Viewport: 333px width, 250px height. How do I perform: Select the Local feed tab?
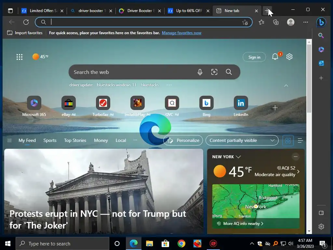(121, 141)
